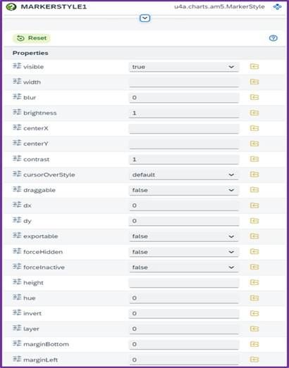Image resolution: width=289 pixels, height=368 pixels.
Task: Click the settings icon left of hue
Action: coord(17,298)
